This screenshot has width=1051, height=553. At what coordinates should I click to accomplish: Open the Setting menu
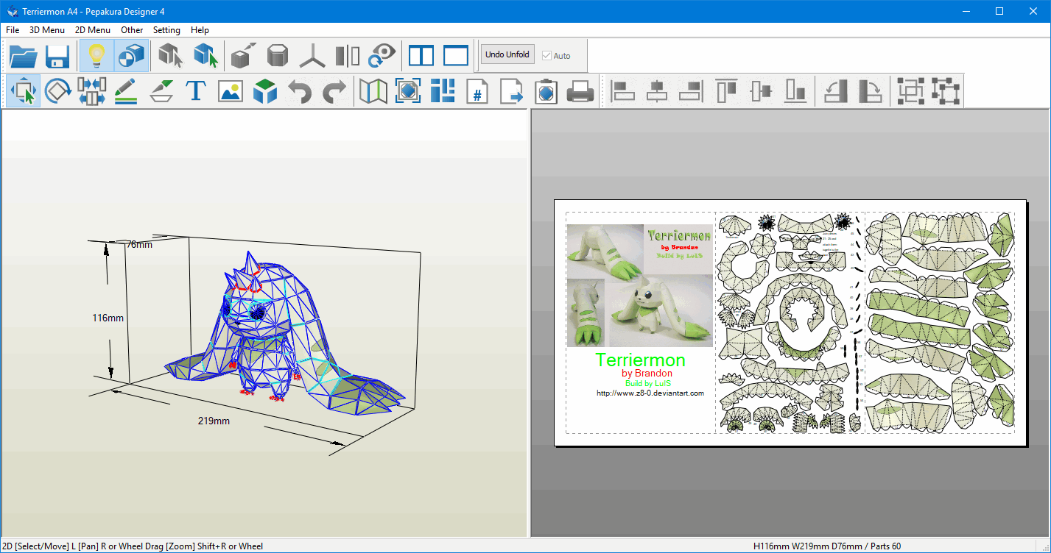coord(166,30)
